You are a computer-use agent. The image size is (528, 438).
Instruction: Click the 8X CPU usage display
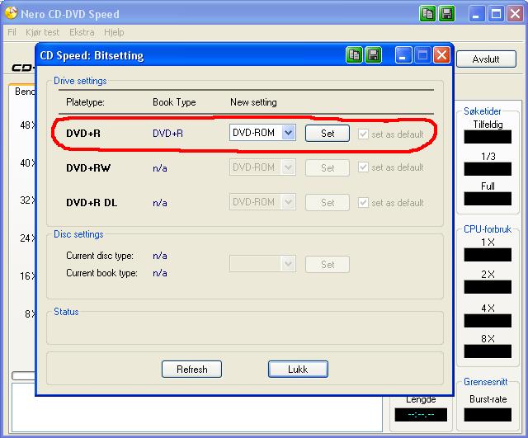[488, 351]
